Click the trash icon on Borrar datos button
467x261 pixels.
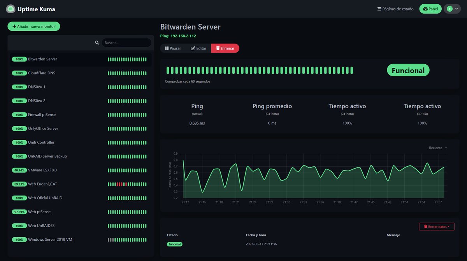(425, 226)
